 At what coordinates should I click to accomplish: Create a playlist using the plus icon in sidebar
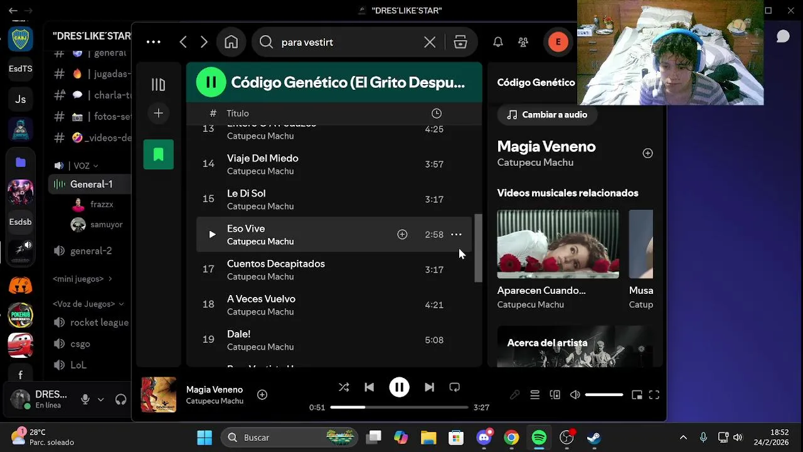tap(159, 114)
